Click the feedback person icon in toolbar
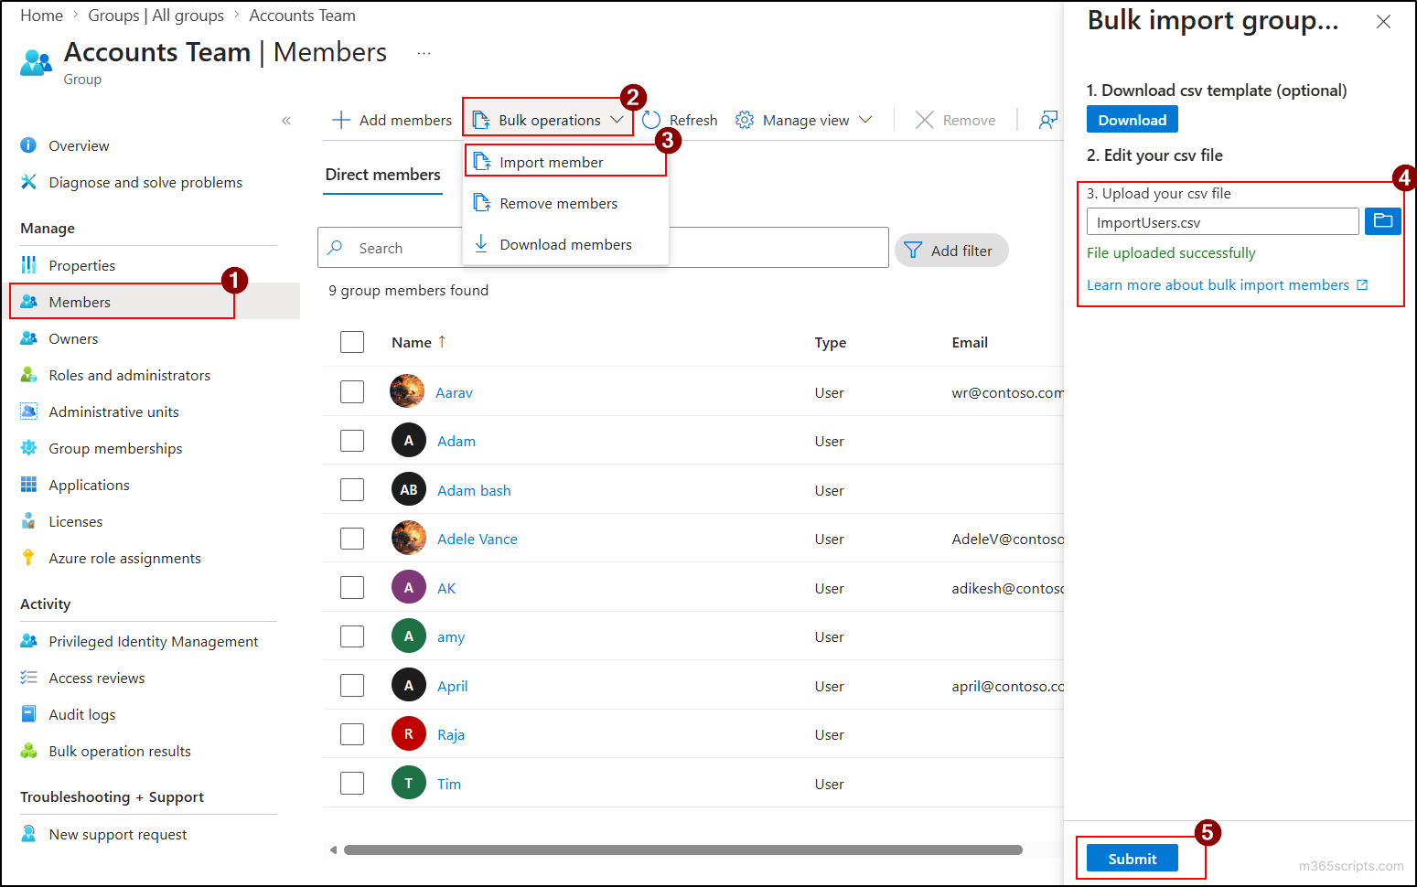The width and height of the screenshot is (1417, 887). tap(1048, 120)
